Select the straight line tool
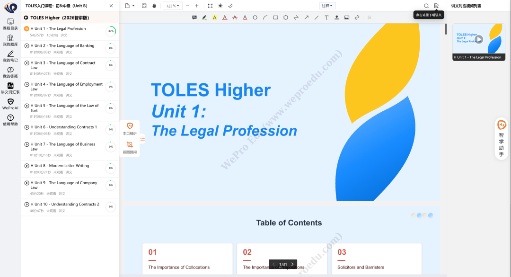 point(317,18)
